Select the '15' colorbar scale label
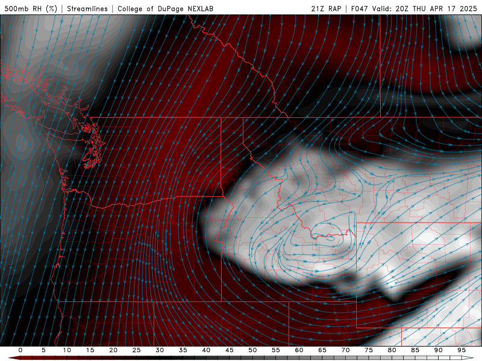The width and height of the screenshot is (482, 361). click(90, 350)
